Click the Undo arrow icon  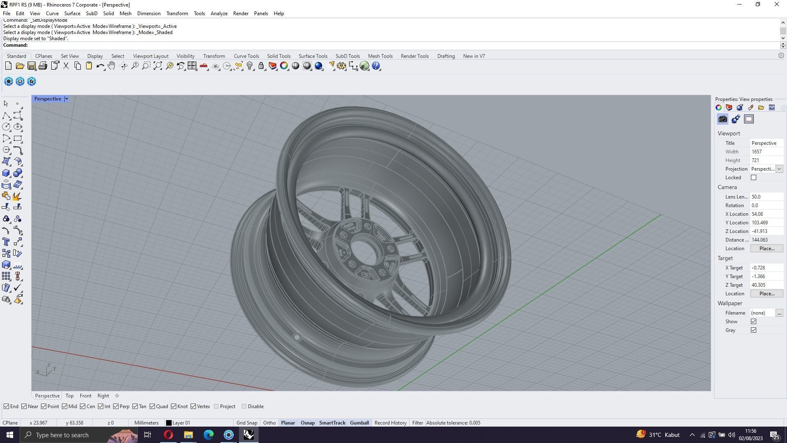point(100,66)
